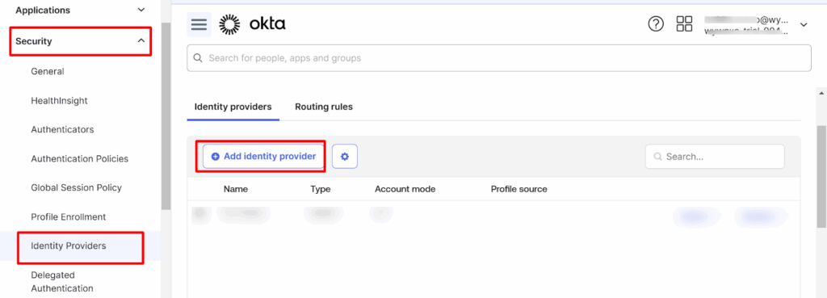
Task: Open General under Security
Action: [x=48, y=71]
